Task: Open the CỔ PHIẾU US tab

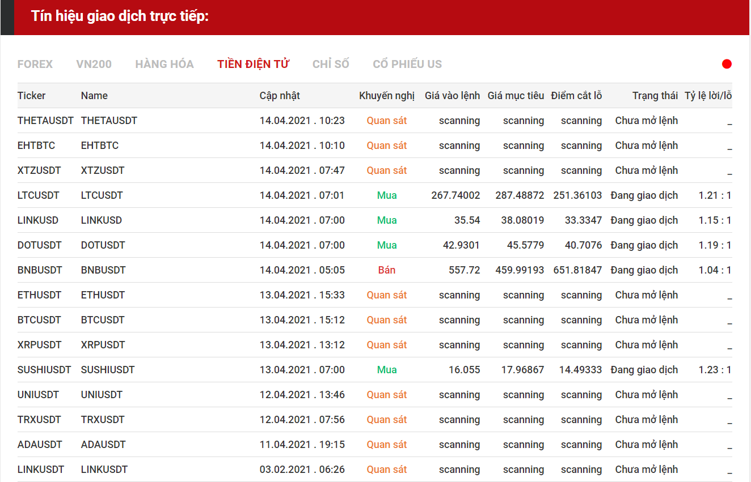Action: point(407,64)
